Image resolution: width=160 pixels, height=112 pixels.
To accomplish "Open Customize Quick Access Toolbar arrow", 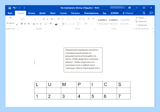I will point(24,8).
